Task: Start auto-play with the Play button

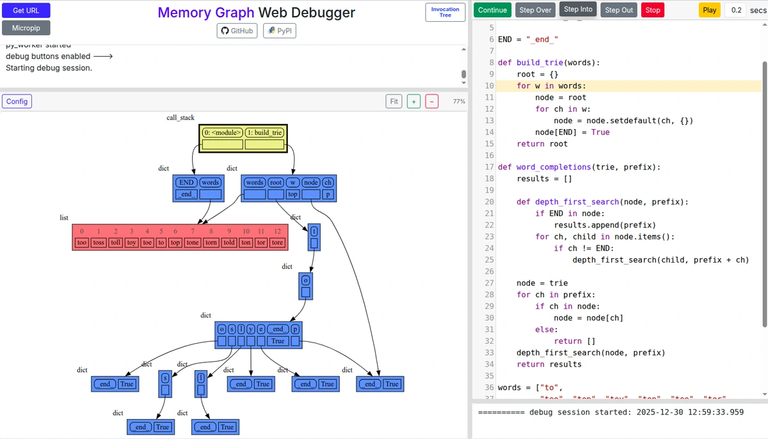Action: (709, 10)
